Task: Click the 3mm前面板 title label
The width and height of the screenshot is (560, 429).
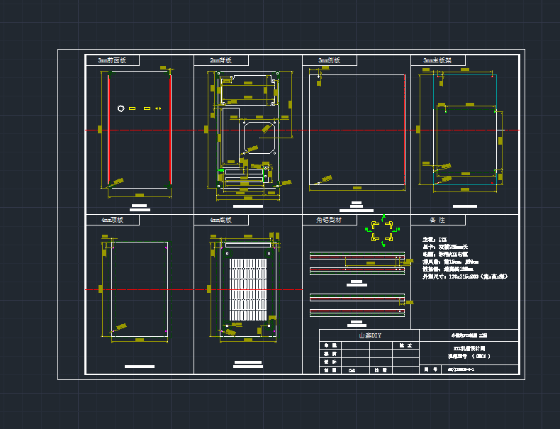Action: (x=112, y=61)
